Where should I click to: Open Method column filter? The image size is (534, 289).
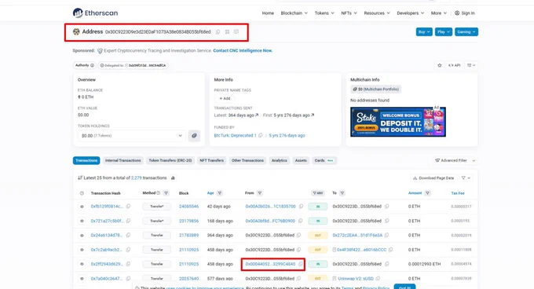coord(166,193)
